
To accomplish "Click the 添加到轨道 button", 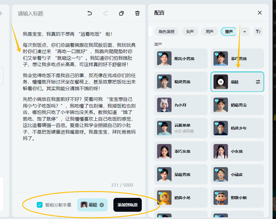I will (128, 205).
